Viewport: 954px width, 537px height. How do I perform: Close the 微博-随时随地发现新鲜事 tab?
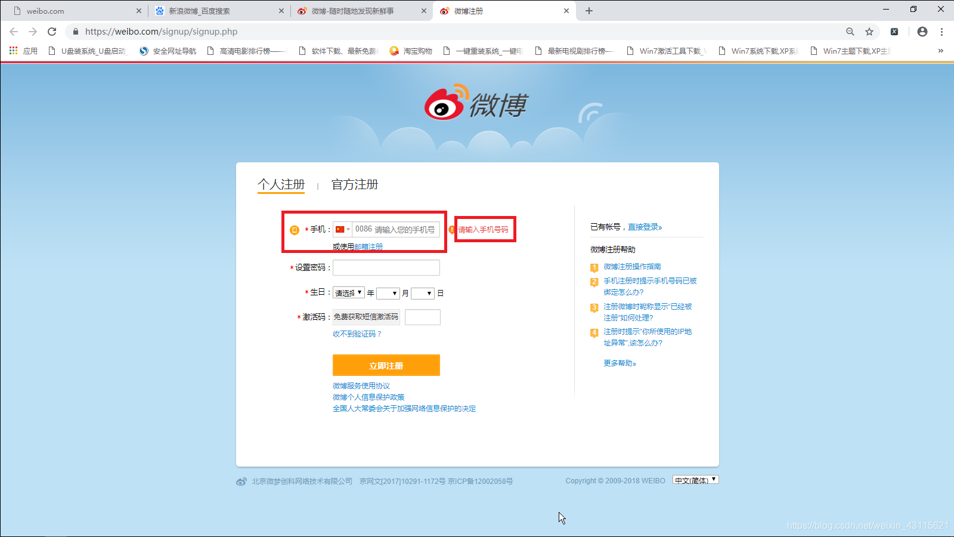point(424,11)
